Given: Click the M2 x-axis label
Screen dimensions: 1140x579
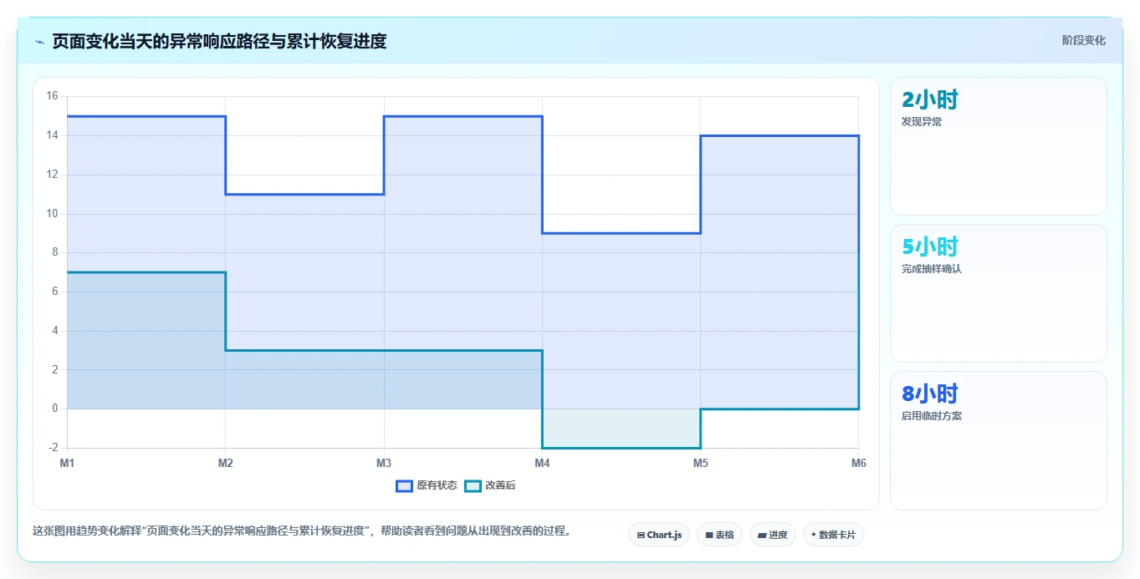Looking at the screenshot, I should pos(225,463).
